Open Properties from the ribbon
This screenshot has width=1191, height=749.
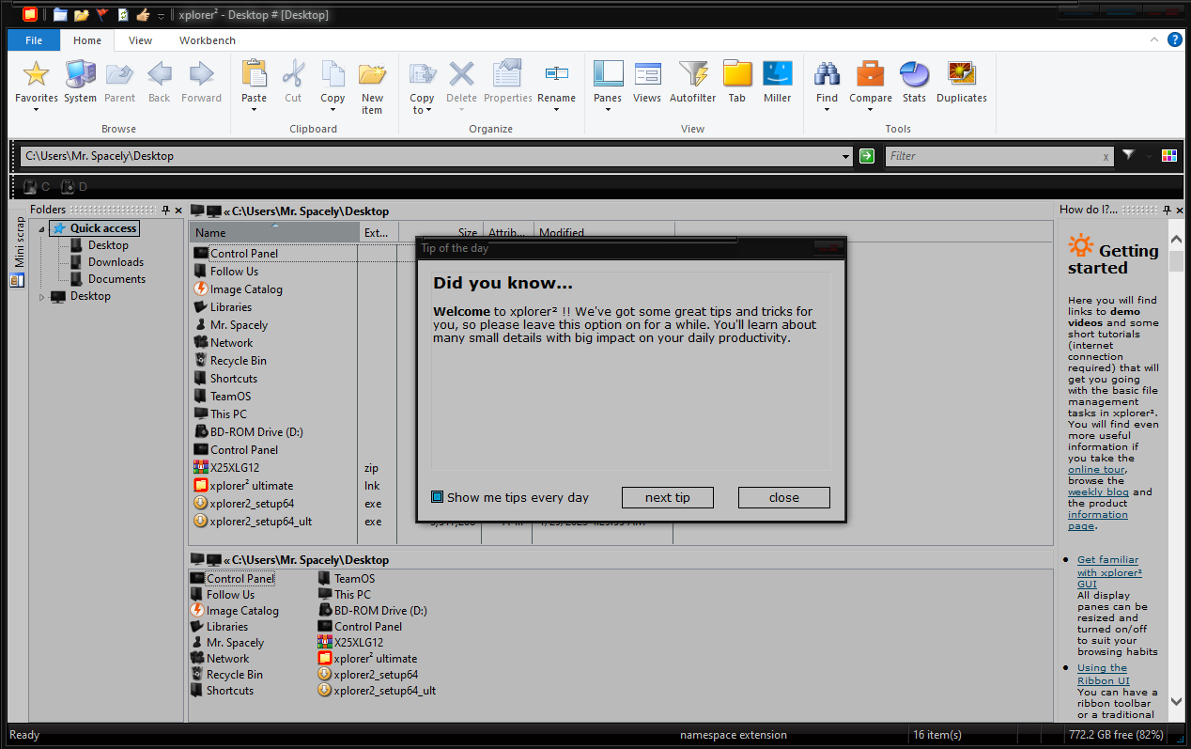pyautogui.click(x=508, y=83)
